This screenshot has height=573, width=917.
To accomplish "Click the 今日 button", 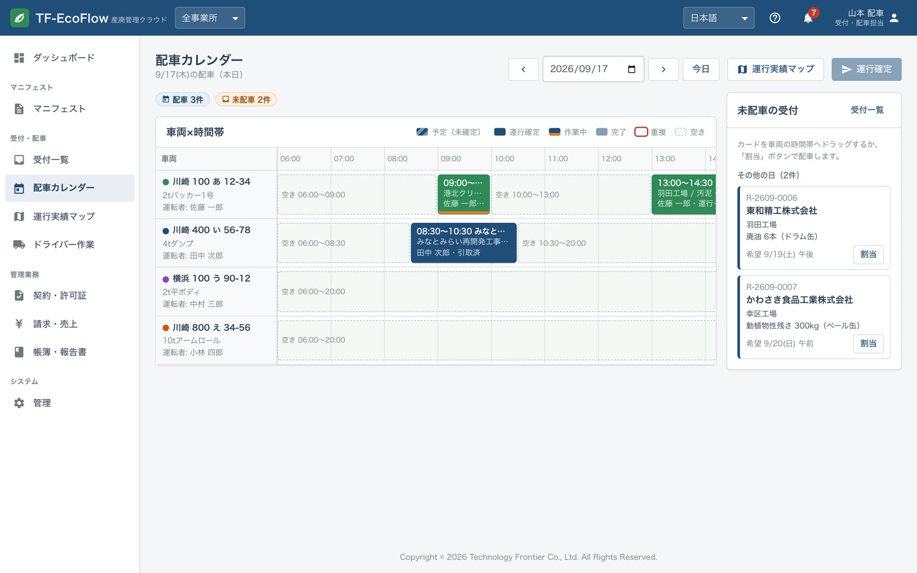I will point(701,69).
